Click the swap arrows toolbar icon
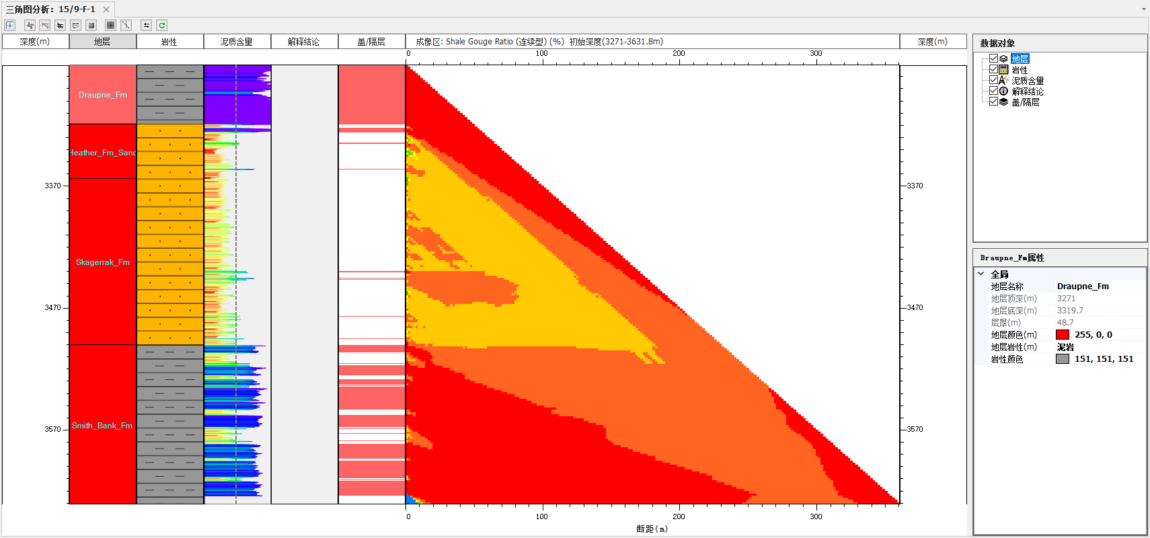1150x538 pixels. [146, 25]
